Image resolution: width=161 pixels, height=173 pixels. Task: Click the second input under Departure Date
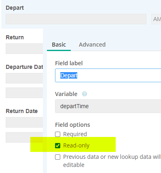click(x=24, y=93)
